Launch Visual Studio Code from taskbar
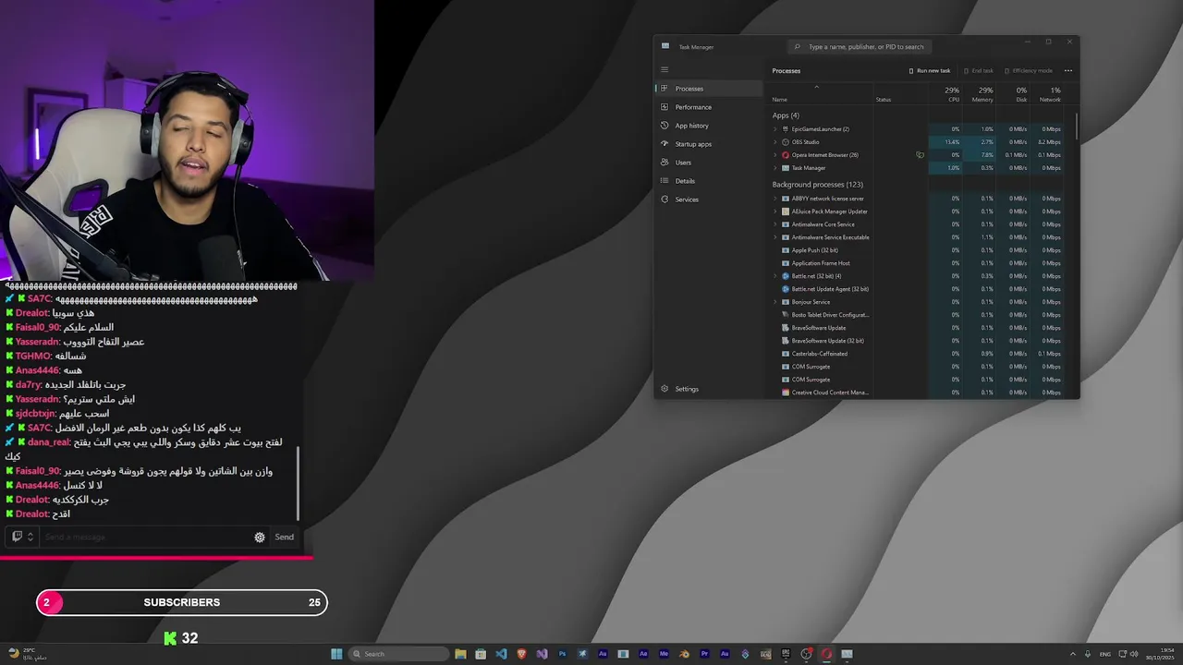 [501, 654]
